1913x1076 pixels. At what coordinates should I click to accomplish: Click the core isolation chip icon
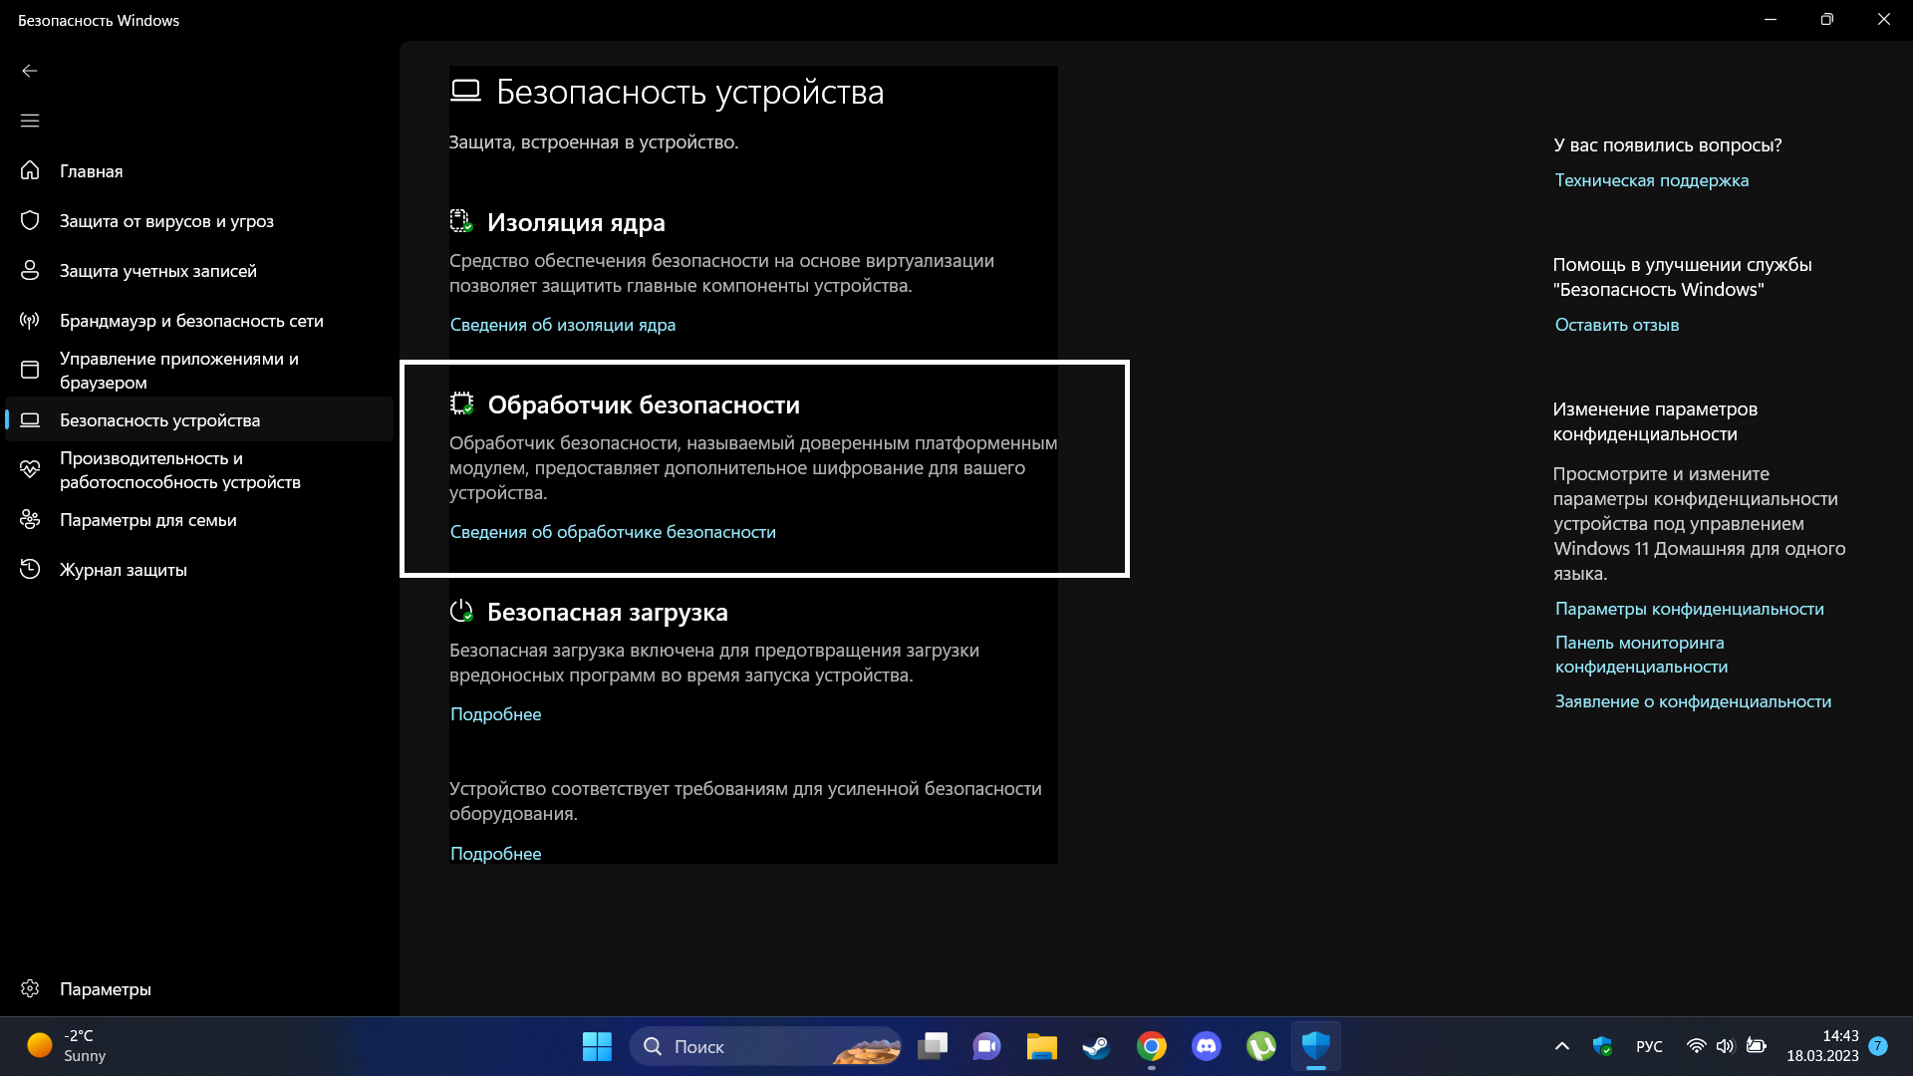coord(461,221)
